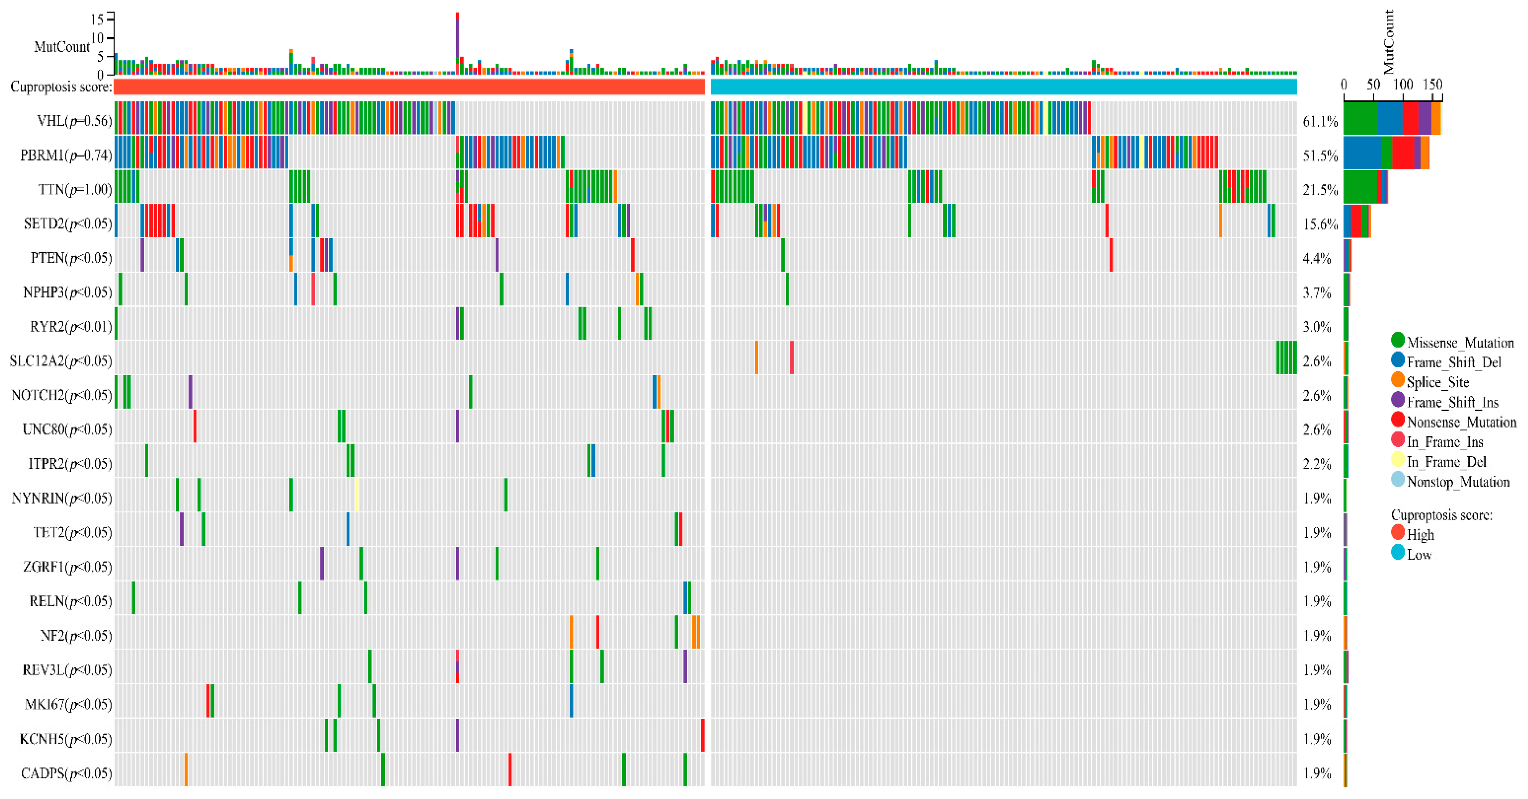
Task: Click the yellow In_Frame_Del legend dot
Action: point(1397,460)
